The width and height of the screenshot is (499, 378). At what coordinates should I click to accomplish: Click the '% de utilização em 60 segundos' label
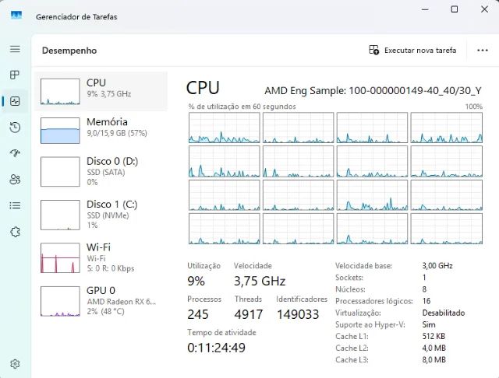pyautogui.click(x=242, y=107)
